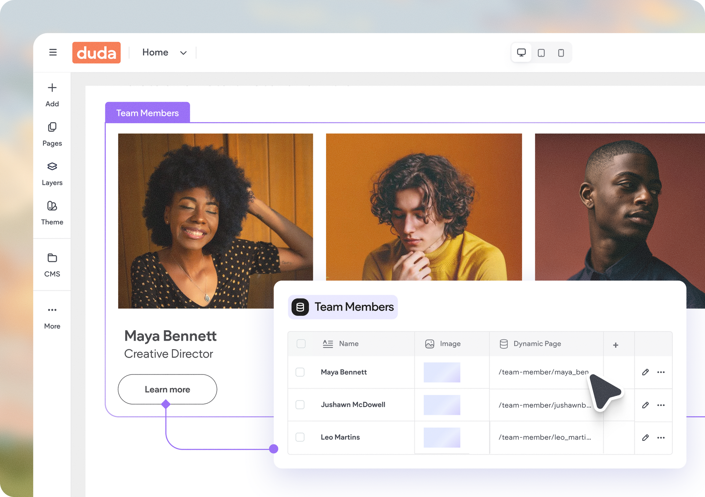Screen dimensions: 705x497
Task: Open the CMS panel
Action: coord(52,265)
